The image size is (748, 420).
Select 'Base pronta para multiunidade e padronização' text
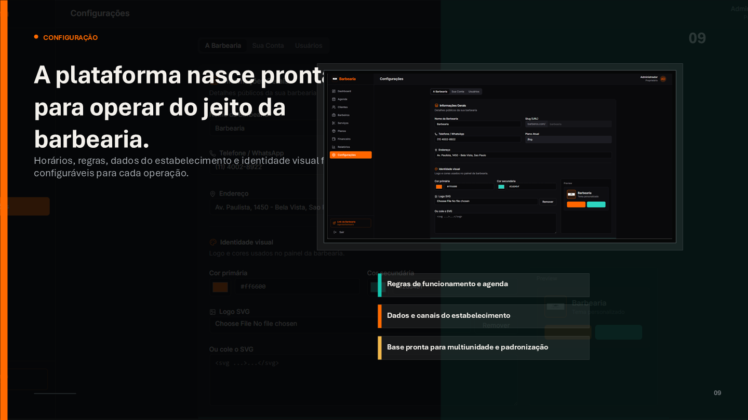468,347
